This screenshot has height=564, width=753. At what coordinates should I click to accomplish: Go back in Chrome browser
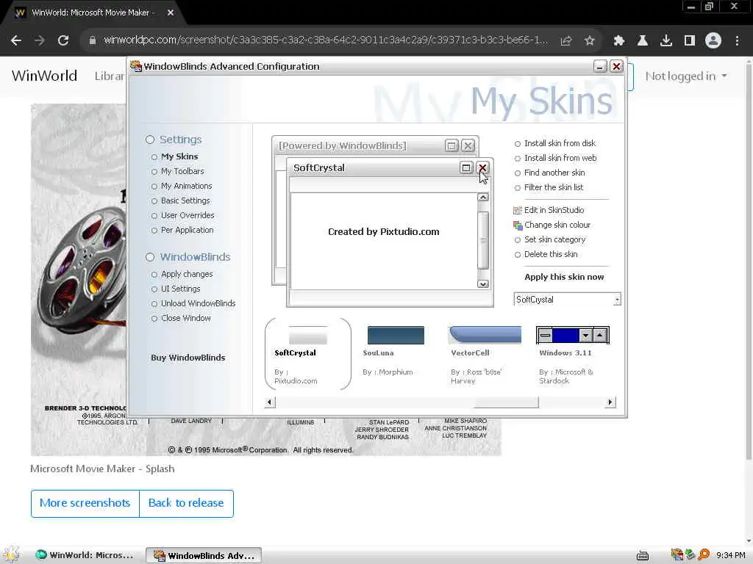pos(16,41)
